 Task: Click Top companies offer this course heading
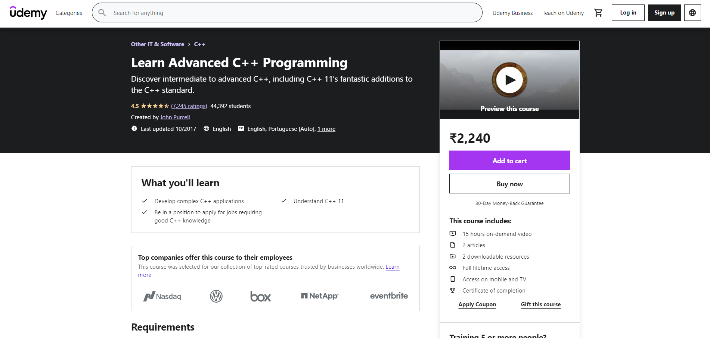[x=215, y=258]
